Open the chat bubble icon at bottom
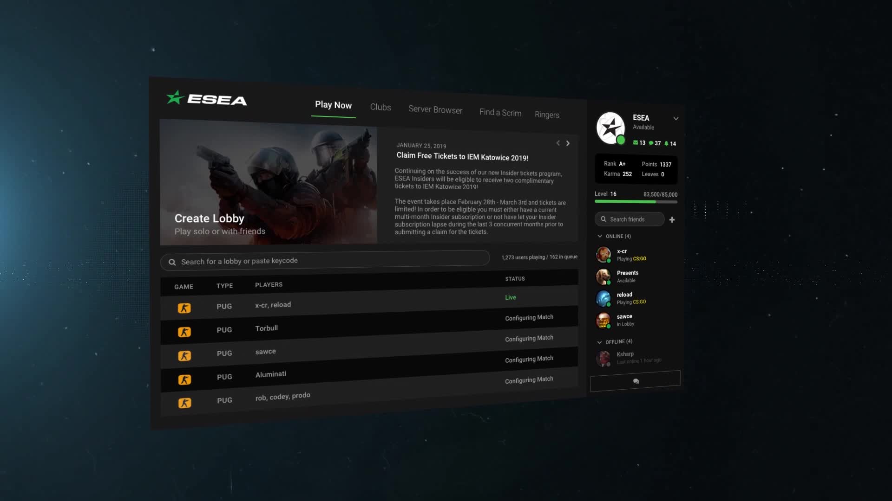This screenshot has height=501, width=892. (x=636, y=381)
